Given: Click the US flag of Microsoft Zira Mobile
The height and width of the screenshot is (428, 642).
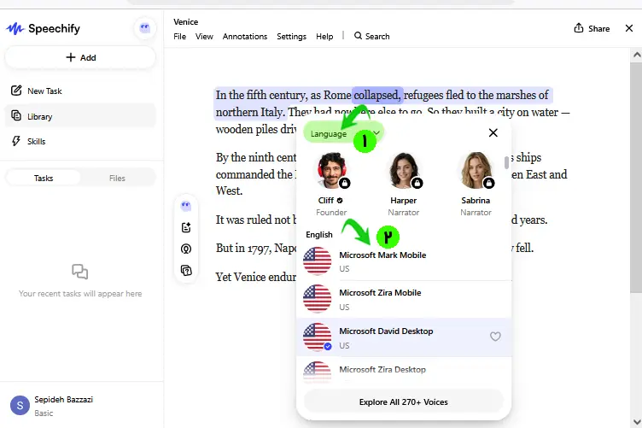Looking at the screenshot, I should point(317,299).
